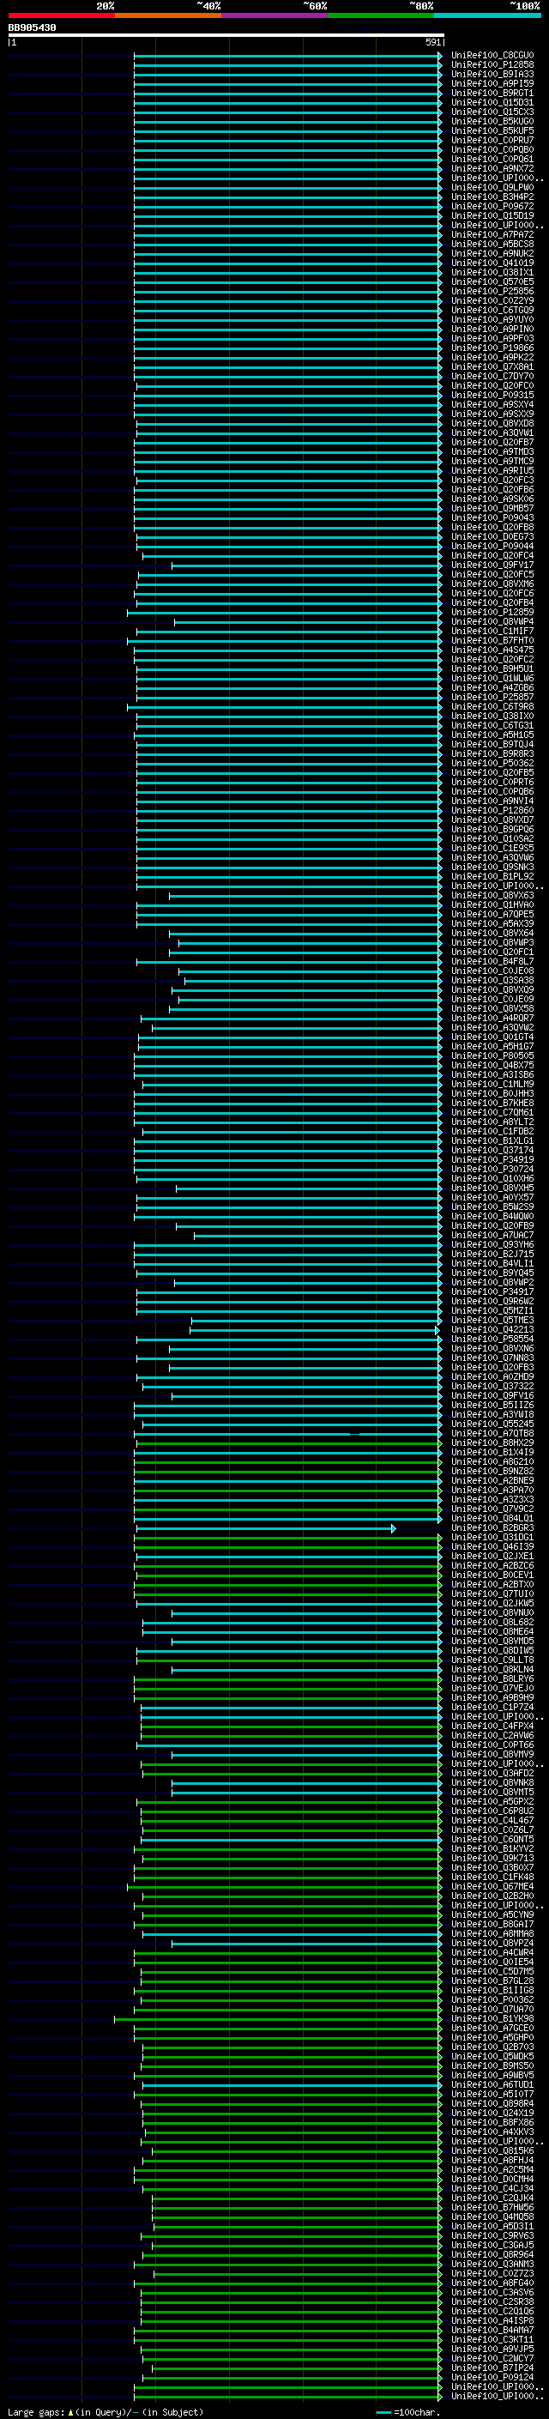Select hit UniRef100_P09124
Viewport: 549px width, 2419px height.
point(492,2378)
